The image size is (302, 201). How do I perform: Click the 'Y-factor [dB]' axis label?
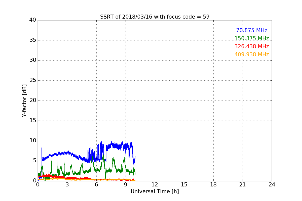24,100
